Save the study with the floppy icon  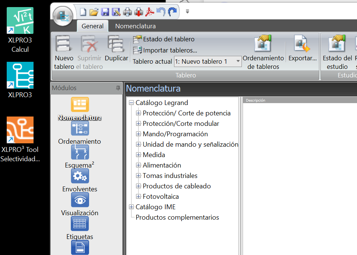(105, 12)
